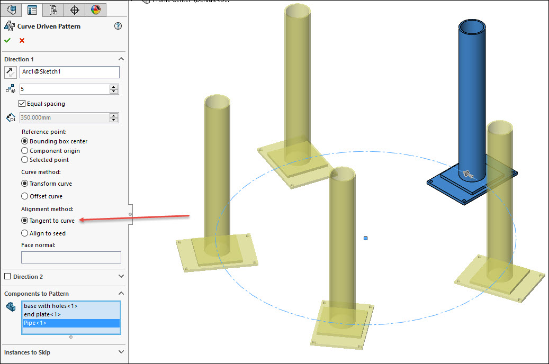Select Align to seed alignment
Viewport: 549px width, 364px height.
pyautogui.click(x=24, y=233)
